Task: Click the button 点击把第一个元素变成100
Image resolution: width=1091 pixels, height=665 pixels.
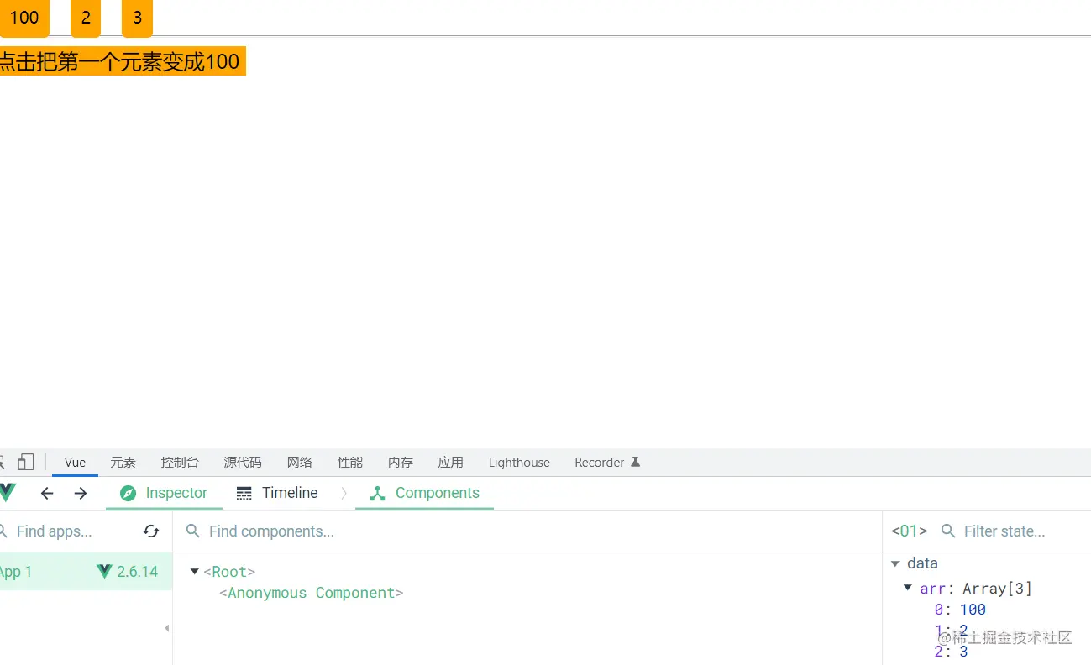Action: pyautogui.click(x=122, y=61)
